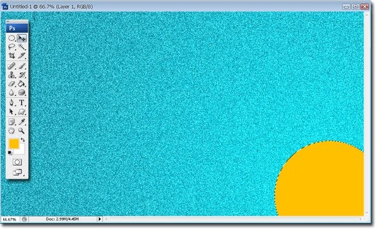The height and width of the screenshot is (230, 379).
Task: Open the orange foreground color picker
Action: pos(14,144)
